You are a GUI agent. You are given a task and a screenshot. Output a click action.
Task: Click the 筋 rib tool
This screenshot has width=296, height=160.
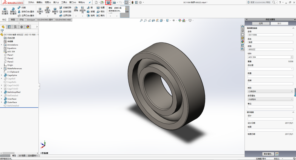click(x=90, y=8)
